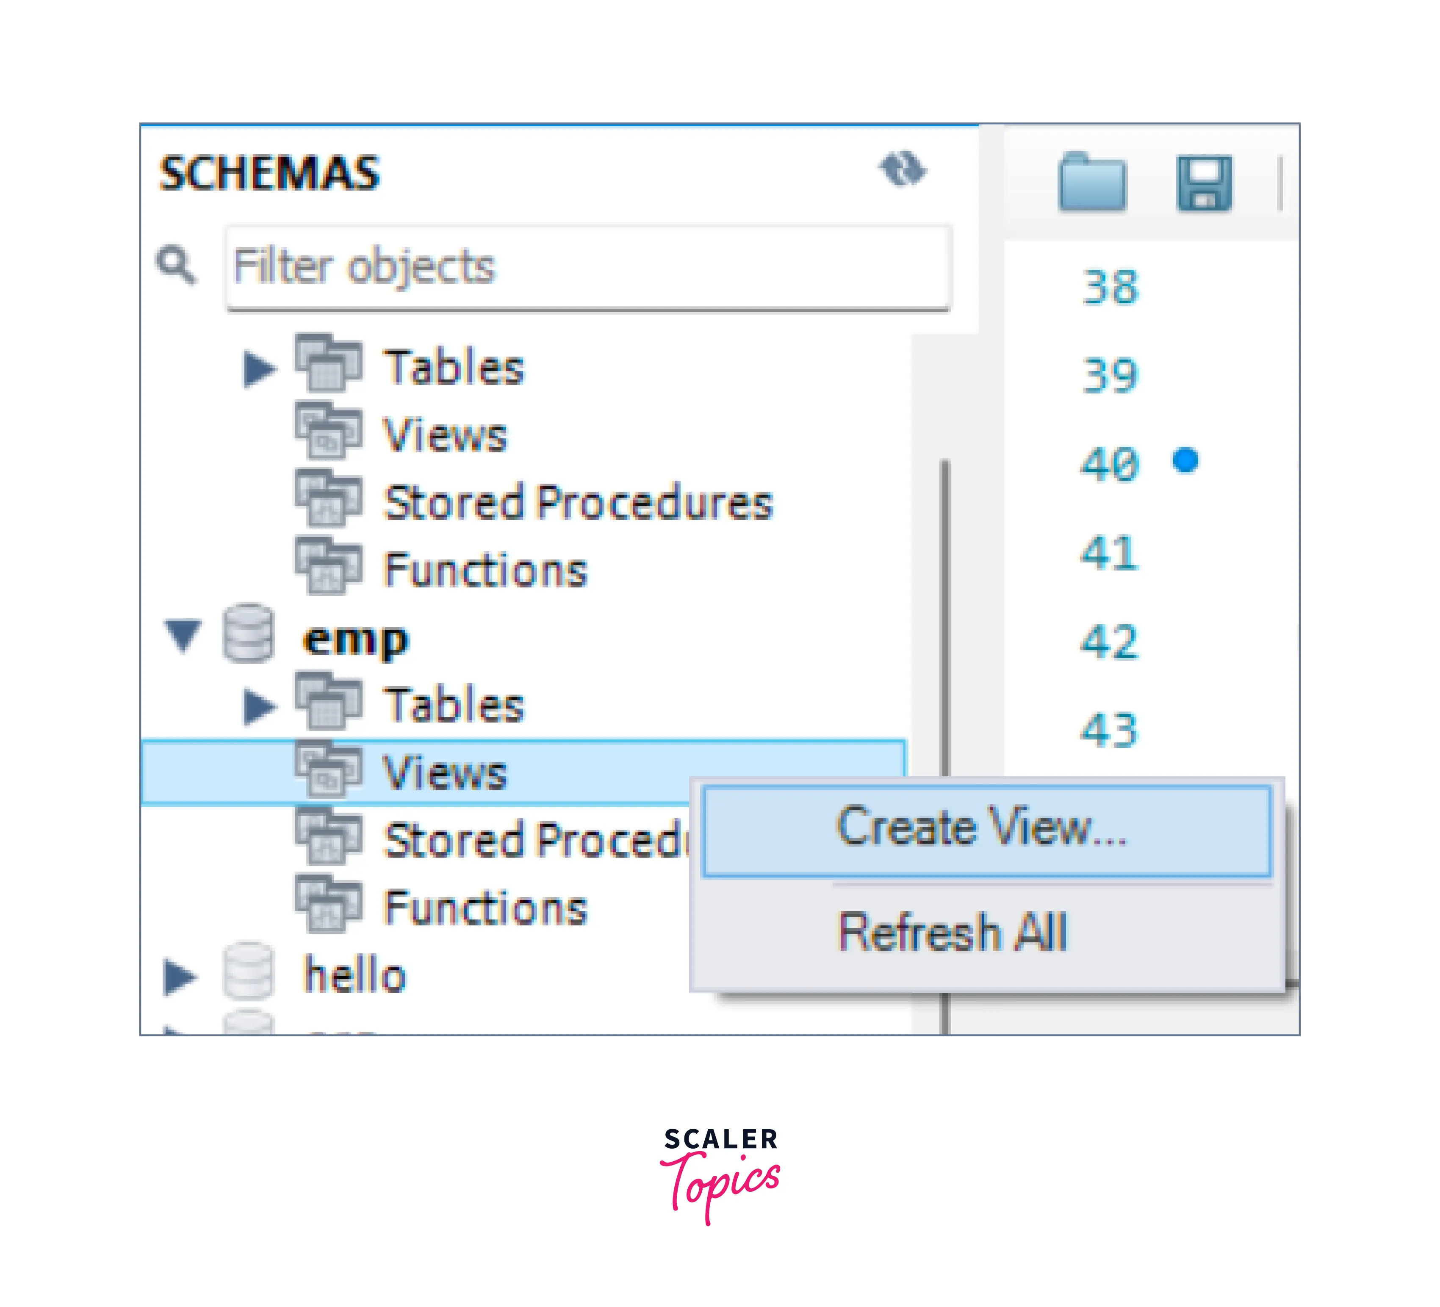Screen dimensions: 1440x1307
Task: Click the open SQL script folder icon
Action: pyautogui.click(x=1091, y=183)
